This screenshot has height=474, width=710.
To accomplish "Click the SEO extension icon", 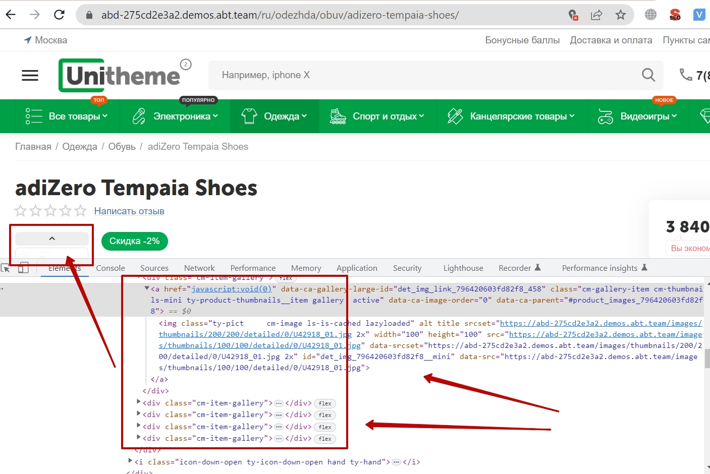I will pos(675,15).
